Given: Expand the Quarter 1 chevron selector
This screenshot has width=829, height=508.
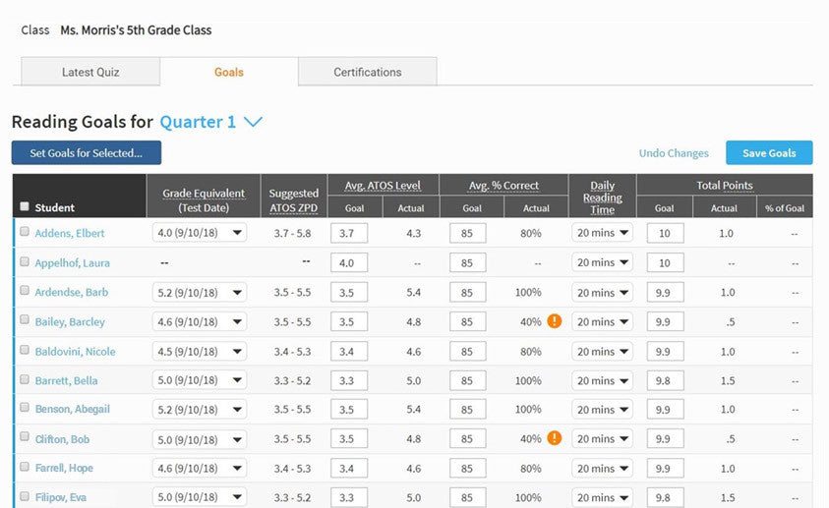Looking at the screenshot, I should tap(253, 122).
